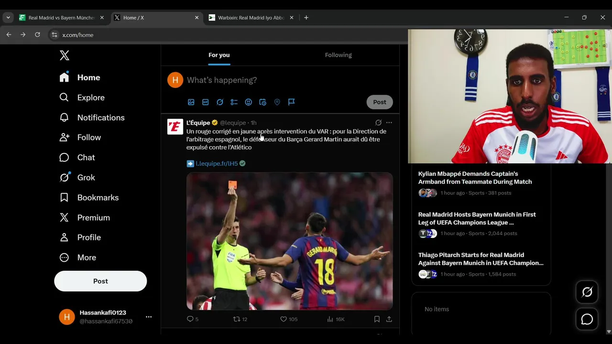
Task: View site information icon in address bar
Action: click(x=54, y=35)
